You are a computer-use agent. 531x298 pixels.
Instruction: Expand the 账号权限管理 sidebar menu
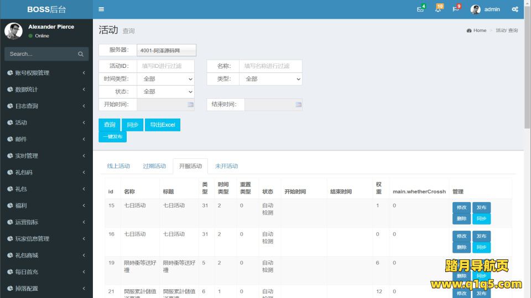(x=46, y=73)
